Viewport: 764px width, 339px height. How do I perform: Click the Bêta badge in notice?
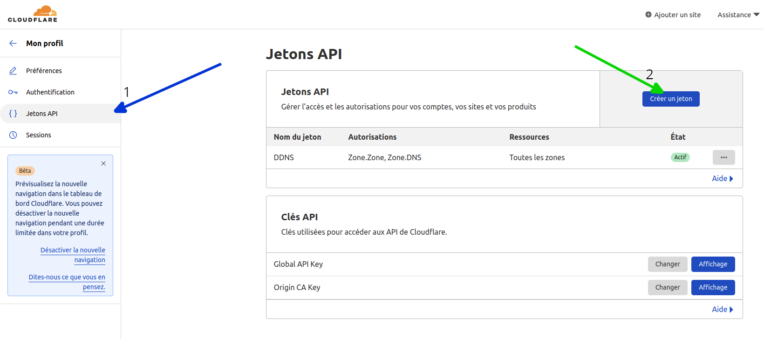(25, 171)
